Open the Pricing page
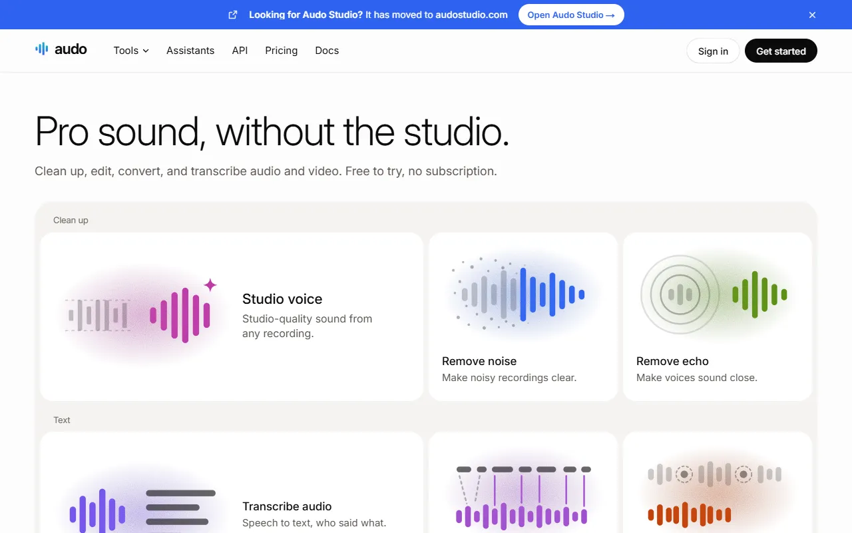This screenshot has width=852, height=533. [x=281, y=51]
